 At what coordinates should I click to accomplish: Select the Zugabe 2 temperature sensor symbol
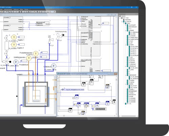(14, 45)
